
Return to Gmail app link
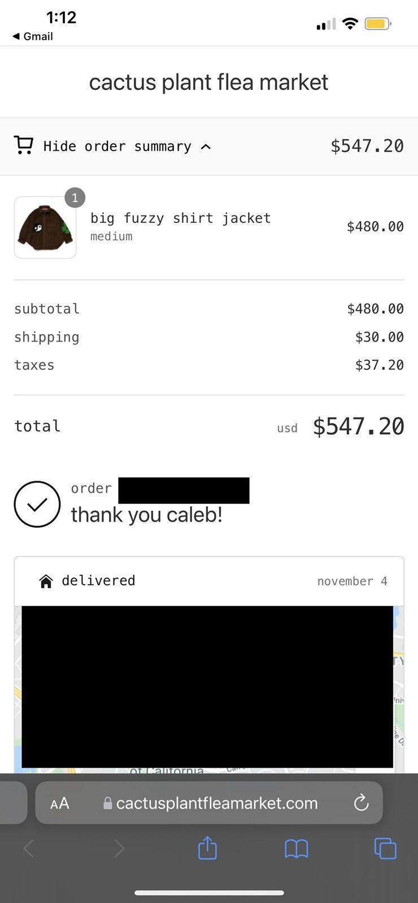pos(33,36)
